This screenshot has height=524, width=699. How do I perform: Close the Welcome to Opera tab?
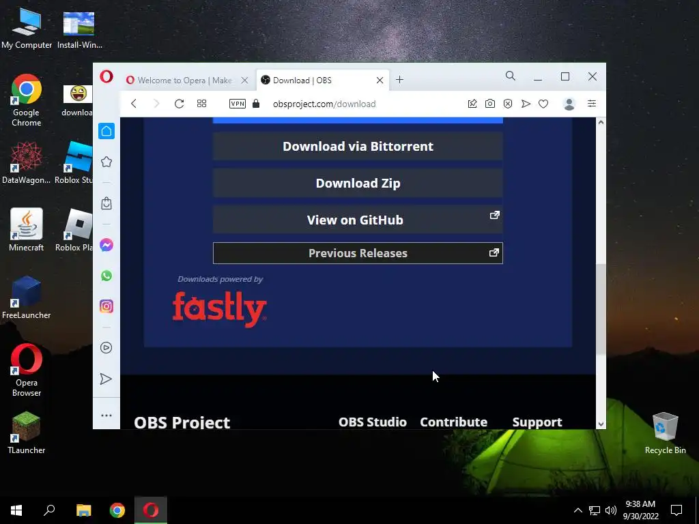(x=244, y=81)
